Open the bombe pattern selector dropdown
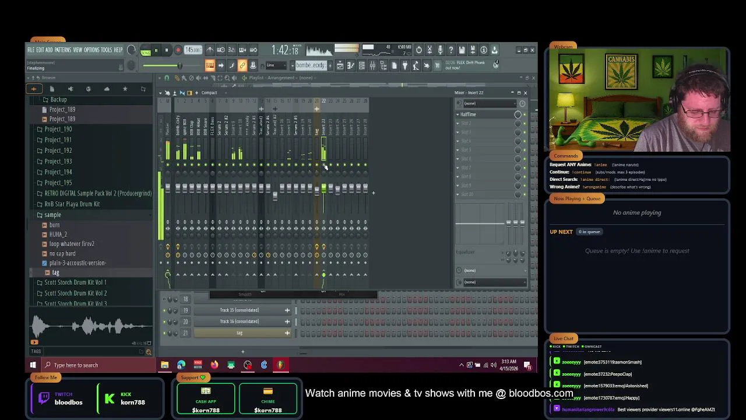Screen dimensions: 746x420 (x=311, y=65)
